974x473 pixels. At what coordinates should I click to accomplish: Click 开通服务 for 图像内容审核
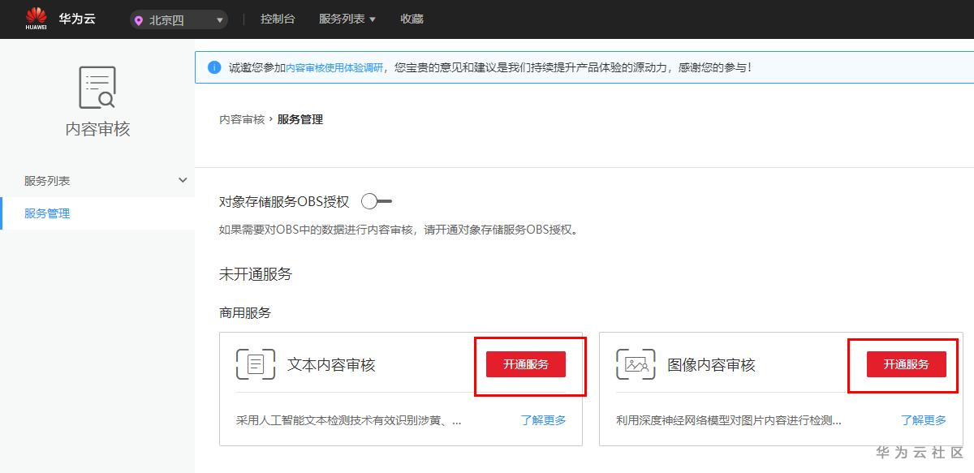(x=907, y=364)
